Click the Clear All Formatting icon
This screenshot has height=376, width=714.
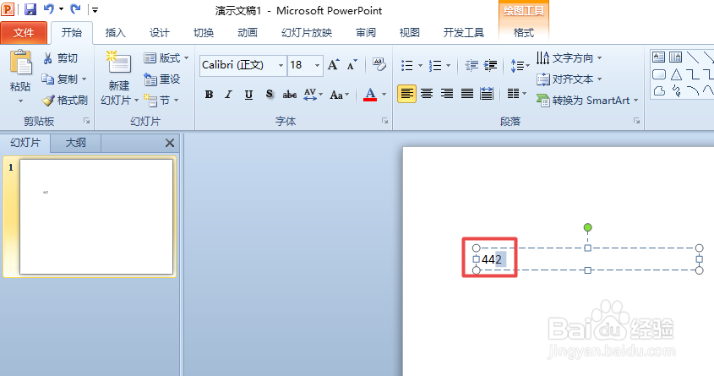(x=379, y=65)
